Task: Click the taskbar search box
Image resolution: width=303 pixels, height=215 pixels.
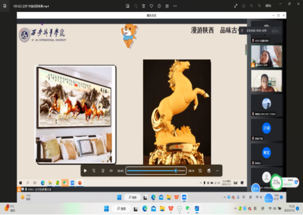Action: 122,209
